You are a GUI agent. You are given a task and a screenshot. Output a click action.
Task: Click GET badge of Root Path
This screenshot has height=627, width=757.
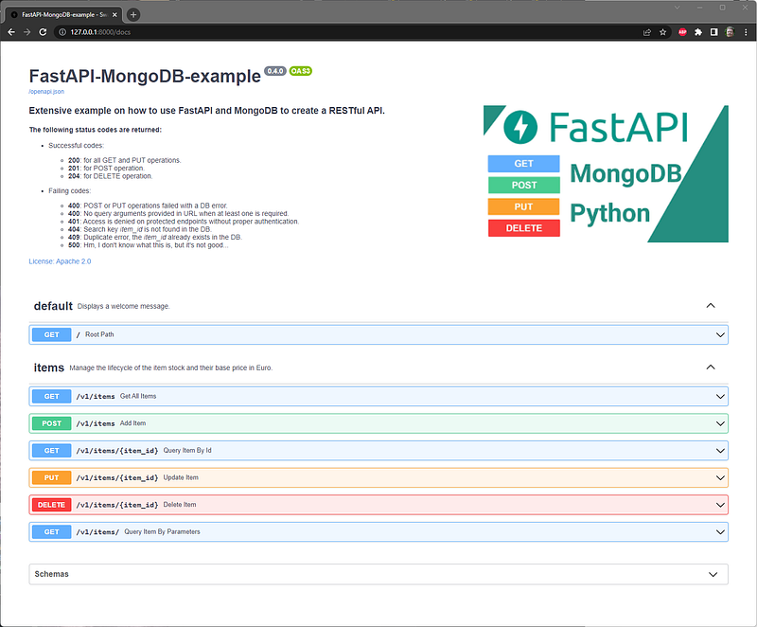[52, 334]
